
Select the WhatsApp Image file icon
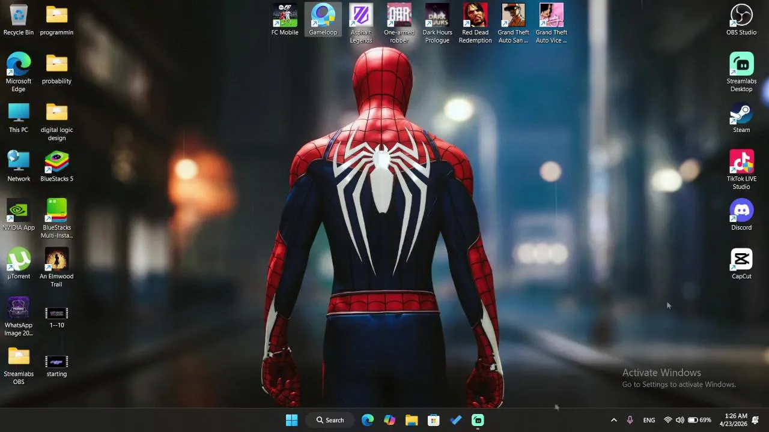point(19,316)
